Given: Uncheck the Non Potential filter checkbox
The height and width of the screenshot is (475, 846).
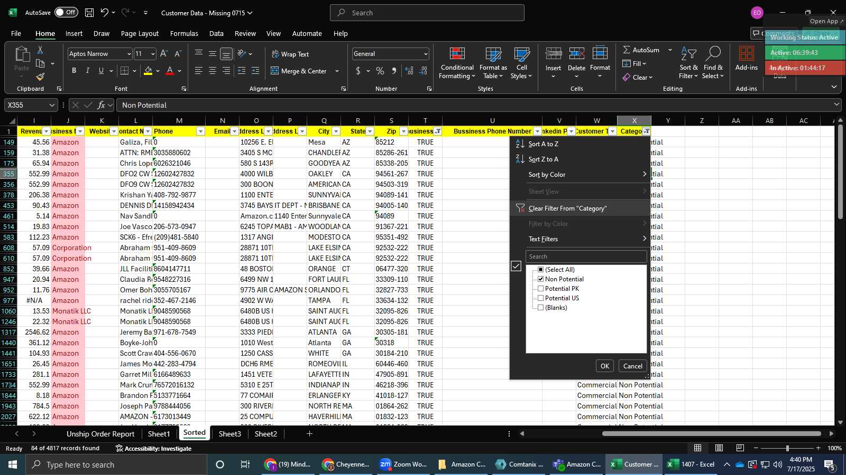Looking at the screenshot, I should [x=540, y=279].
